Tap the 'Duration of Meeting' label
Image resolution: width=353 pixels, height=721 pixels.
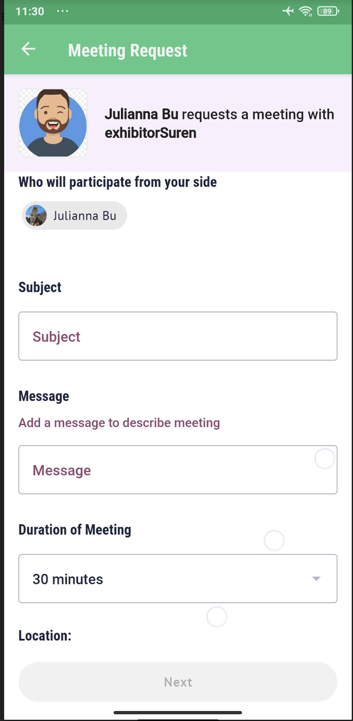coord(75,530)
